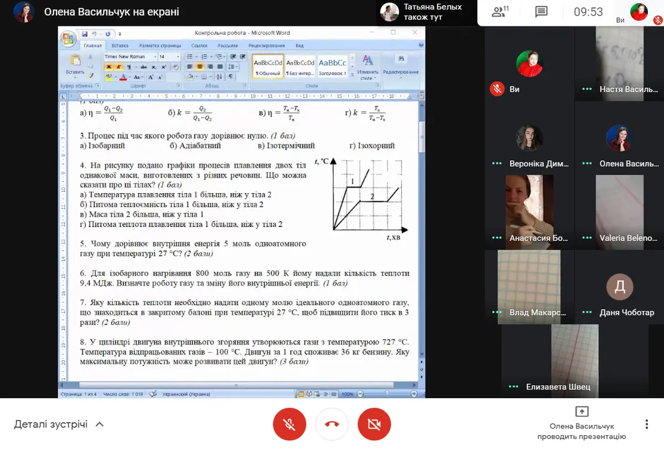The width and height of the screenshot is (664, 449).
Task: Switch to the Вставка ribbon tab
Action: click(x=120, y=46)
